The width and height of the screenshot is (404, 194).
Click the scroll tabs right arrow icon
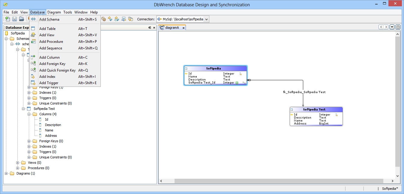click(386, 27)
